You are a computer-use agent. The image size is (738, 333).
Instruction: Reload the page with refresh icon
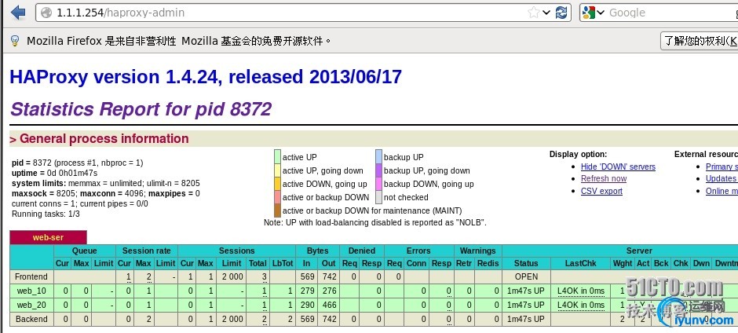(x=561, y=13)
